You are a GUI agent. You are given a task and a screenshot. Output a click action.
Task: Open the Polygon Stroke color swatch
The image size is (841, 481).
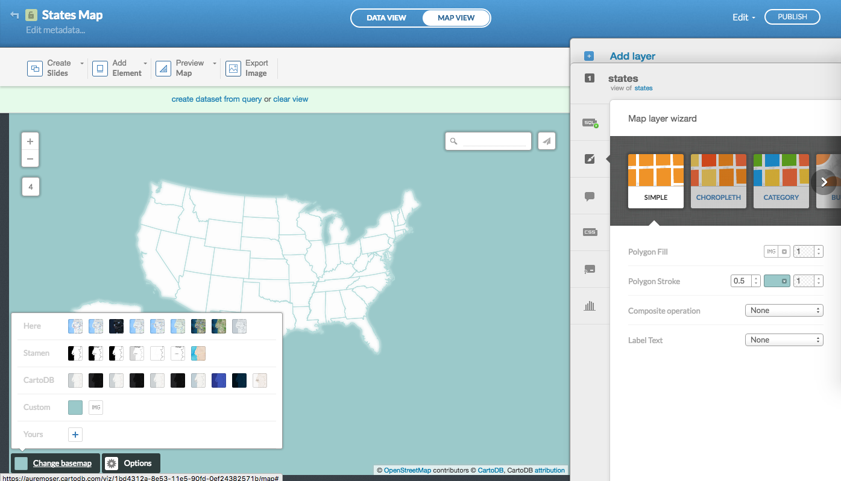776,281
